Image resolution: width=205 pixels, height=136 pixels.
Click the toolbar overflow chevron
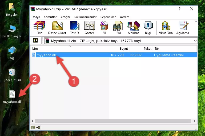click(195, 22)
